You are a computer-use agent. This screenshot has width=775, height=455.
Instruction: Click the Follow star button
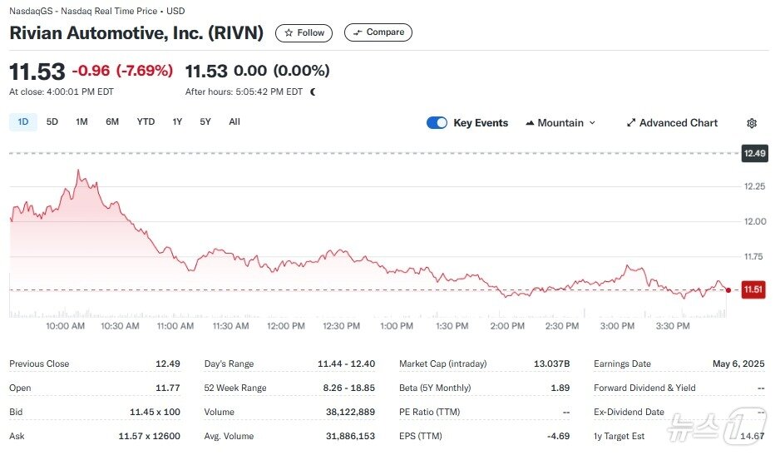tap(304, 33)
